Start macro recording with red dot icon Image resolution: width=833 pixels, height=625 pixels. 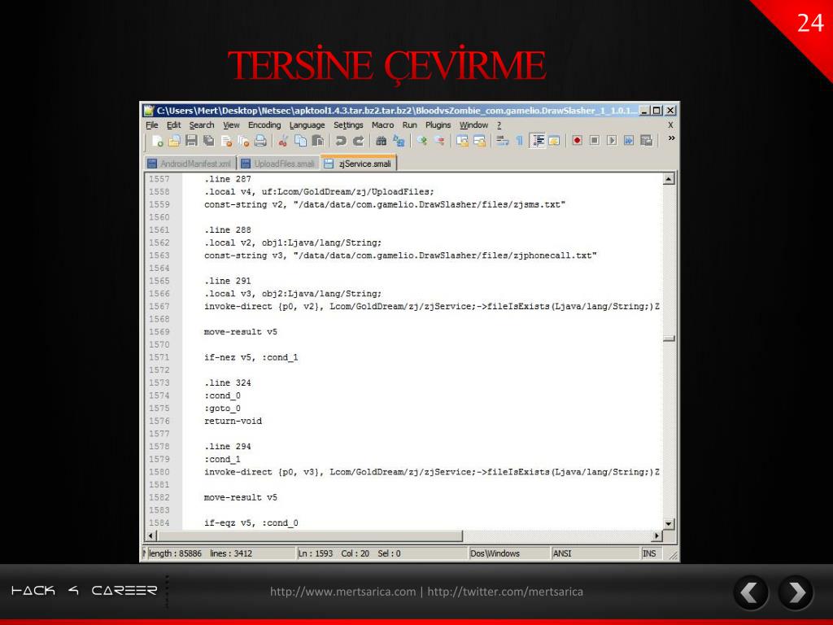578,140
